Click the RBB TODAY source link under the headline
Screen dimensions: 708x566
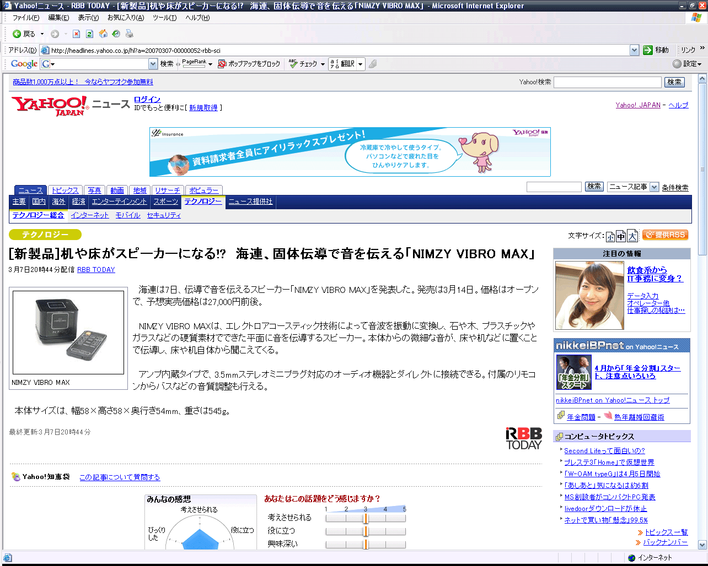[96, 270]
